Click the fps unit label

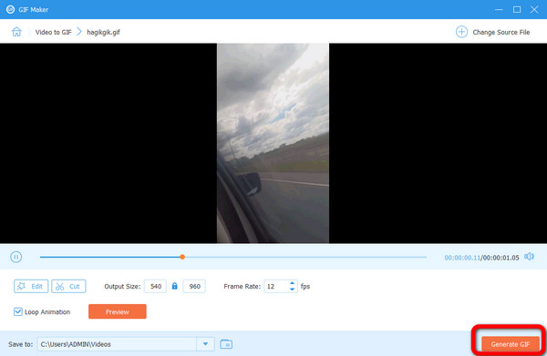(305, 286)
